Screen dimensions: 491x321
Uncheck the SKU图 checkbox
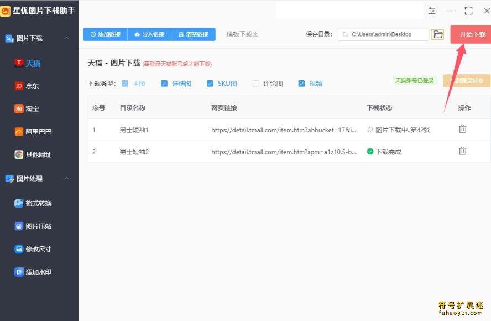(210, 84)
